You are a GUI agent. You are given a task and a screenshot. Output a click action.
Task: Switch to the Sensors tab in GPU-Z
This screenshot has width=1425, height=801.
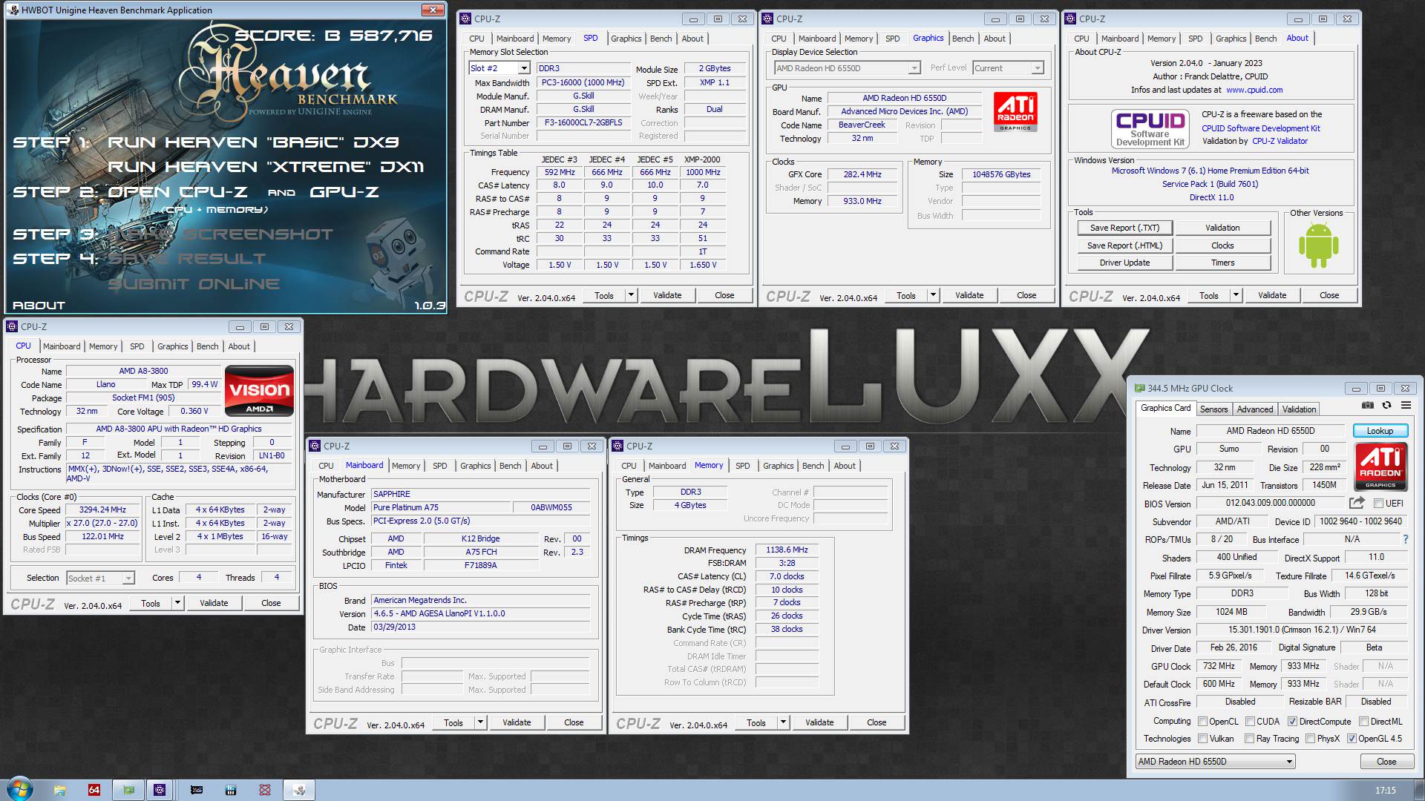click(x=1213, y=409)
